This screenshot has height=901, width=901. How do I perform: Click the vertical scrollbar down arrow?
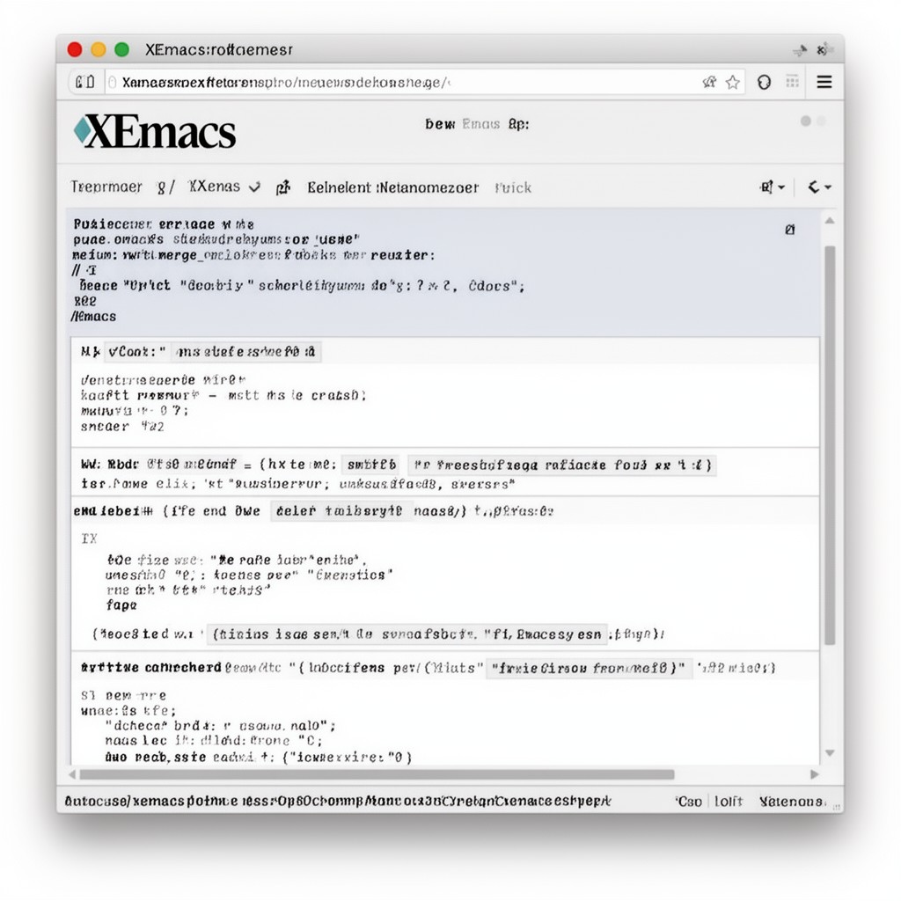[x=830, y=753]
